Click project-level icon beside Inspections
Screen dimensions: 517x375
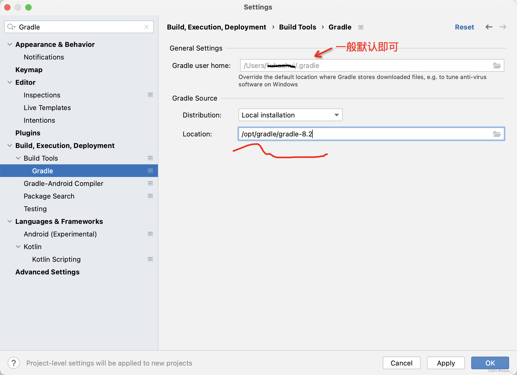pos(150,95)
